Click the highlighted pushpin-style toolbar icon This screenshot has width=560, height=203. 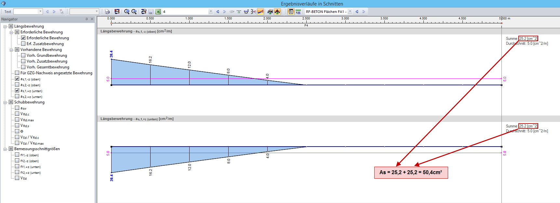point(277,12)
